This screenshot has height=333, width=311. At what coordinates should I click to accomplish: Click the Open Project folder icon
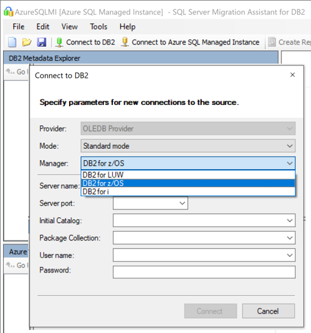click(x=26, y=42)
